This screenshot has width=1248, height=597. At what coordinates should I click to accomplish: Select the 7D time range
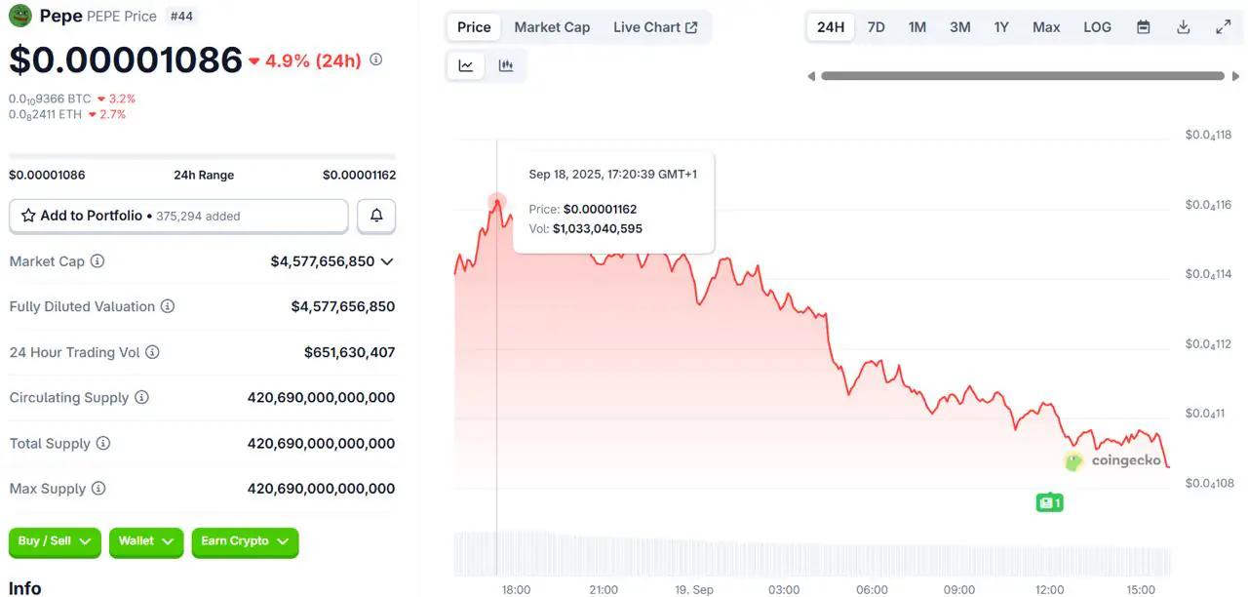[x=876, y=27]
